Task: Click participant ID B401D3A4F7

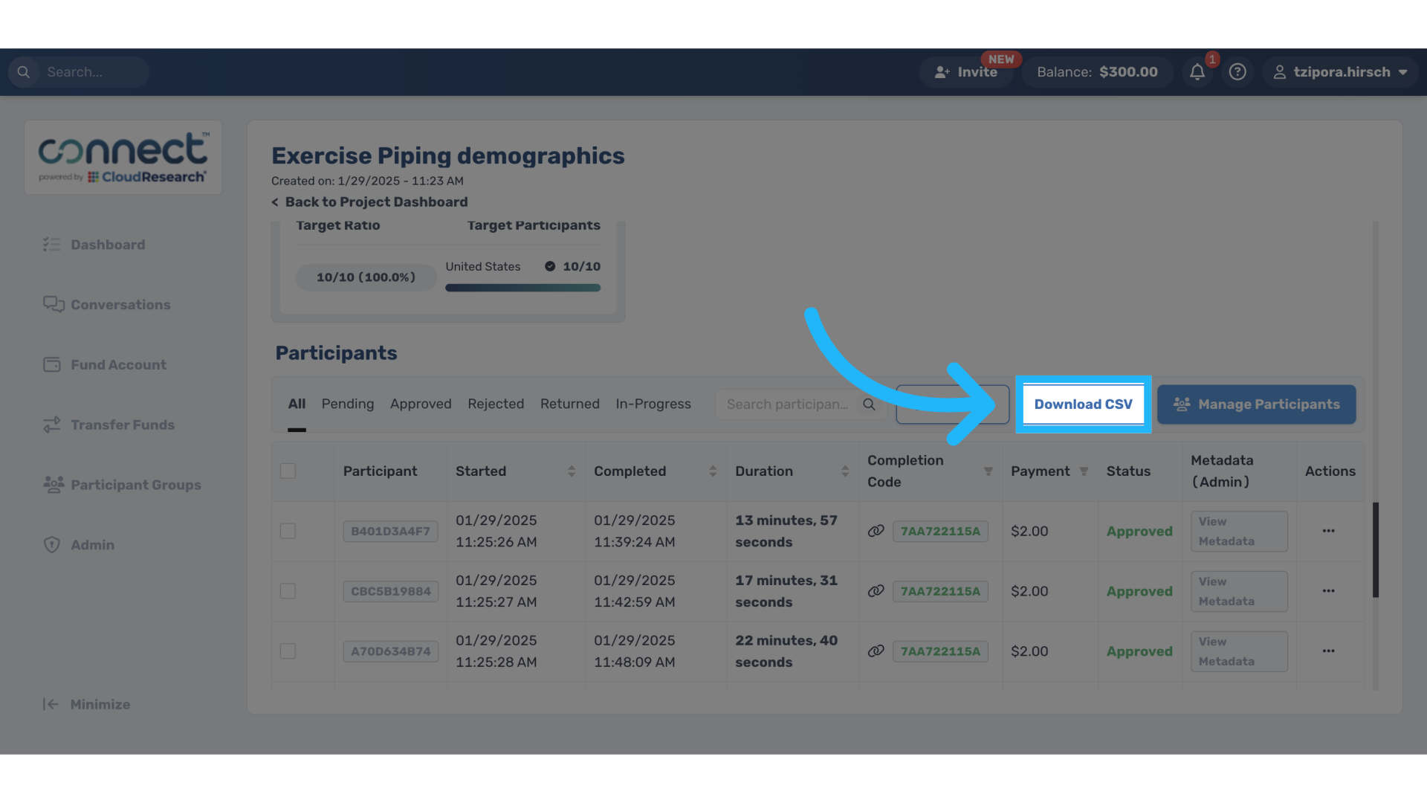Action: click(x=390, y=531)
